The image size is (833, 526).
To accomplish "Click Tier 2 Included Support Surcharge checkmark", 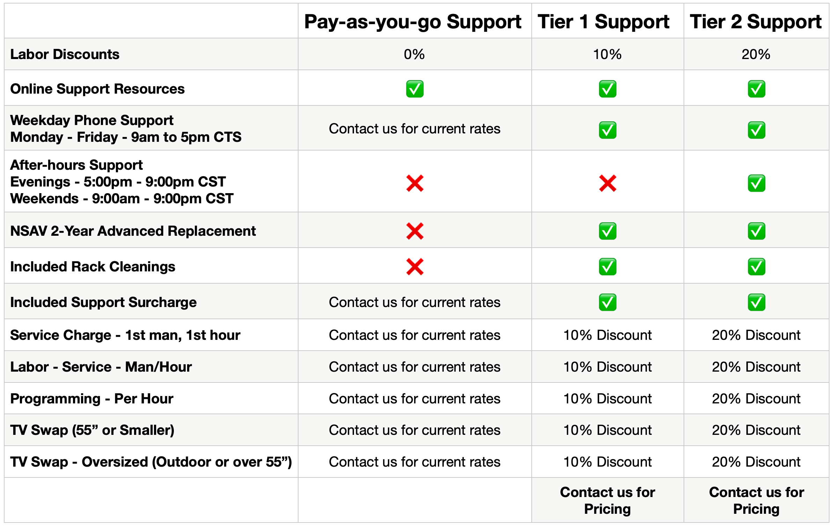I will click(x=756, y=302).
